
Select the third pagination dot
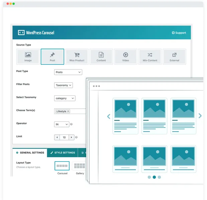point(159,177)
